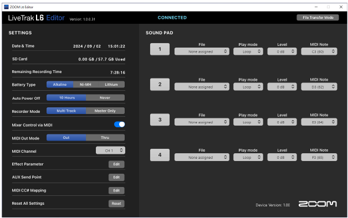Image resolution: width=348 pixels, height=218 pixels.
Task: Trigger sound pad 3
Action: [x=160, y=120]
